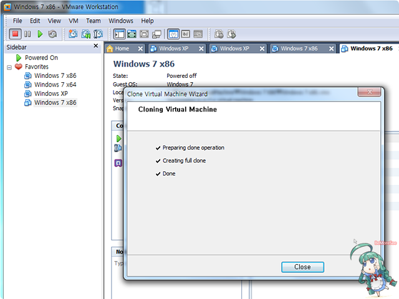Screen dimensions: 399x299
Task: Open Snapshot Manager from toolbar icon
Action: tap(98, 34)
